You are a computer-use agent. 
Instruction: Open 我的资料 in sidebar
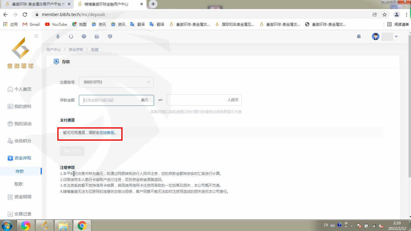[19, 106]
